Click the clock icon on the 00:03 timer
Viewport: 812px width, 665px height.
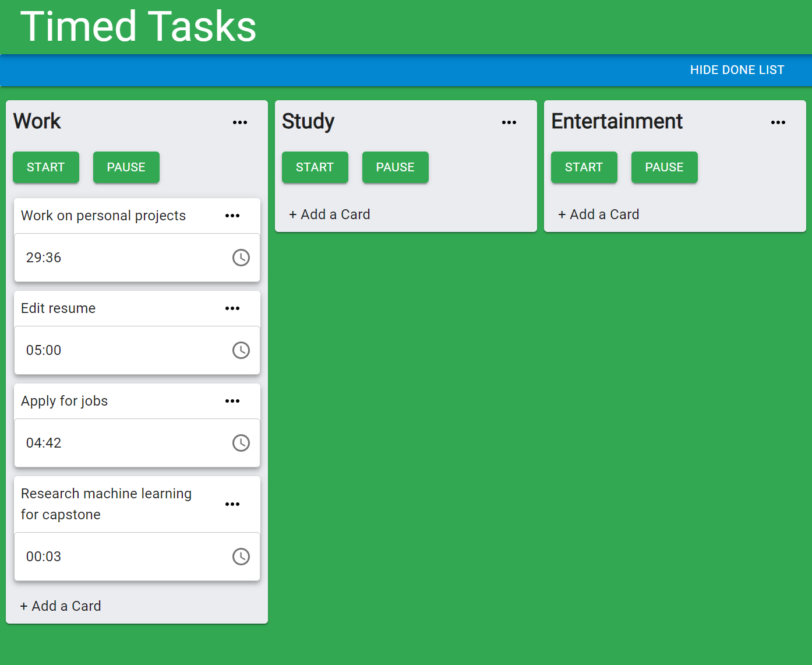tap(241, 557)
